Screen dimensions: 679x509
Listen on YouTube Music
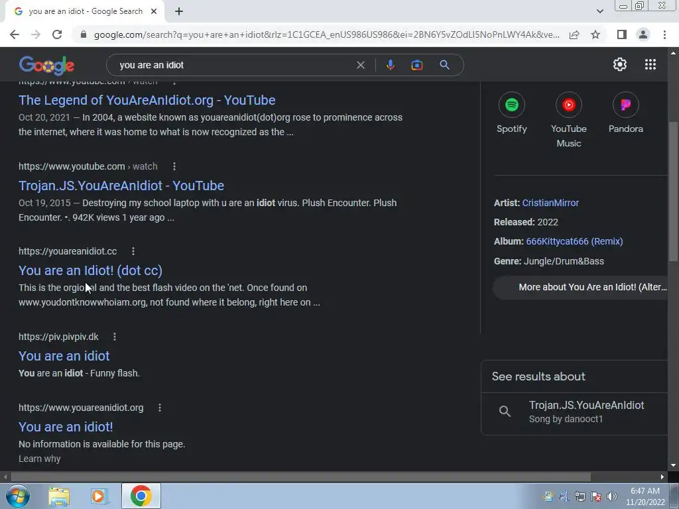coord(568,120)
